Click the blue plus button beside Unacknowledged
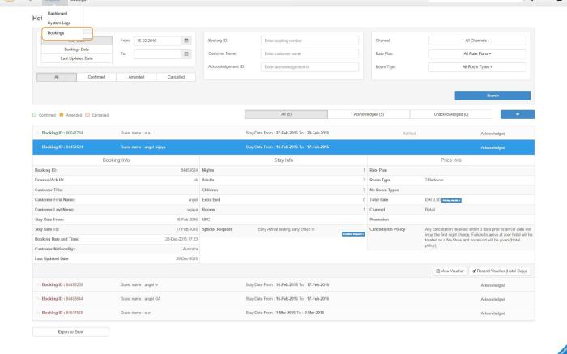The image size is (567, 354). point(518,114)
